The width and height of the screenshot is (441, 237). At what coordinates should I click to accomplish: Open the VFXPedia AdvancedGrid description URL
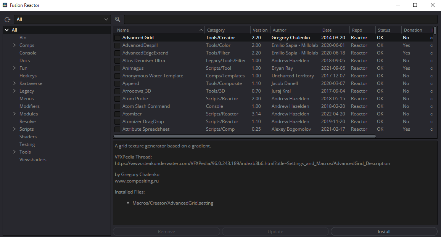252,163
